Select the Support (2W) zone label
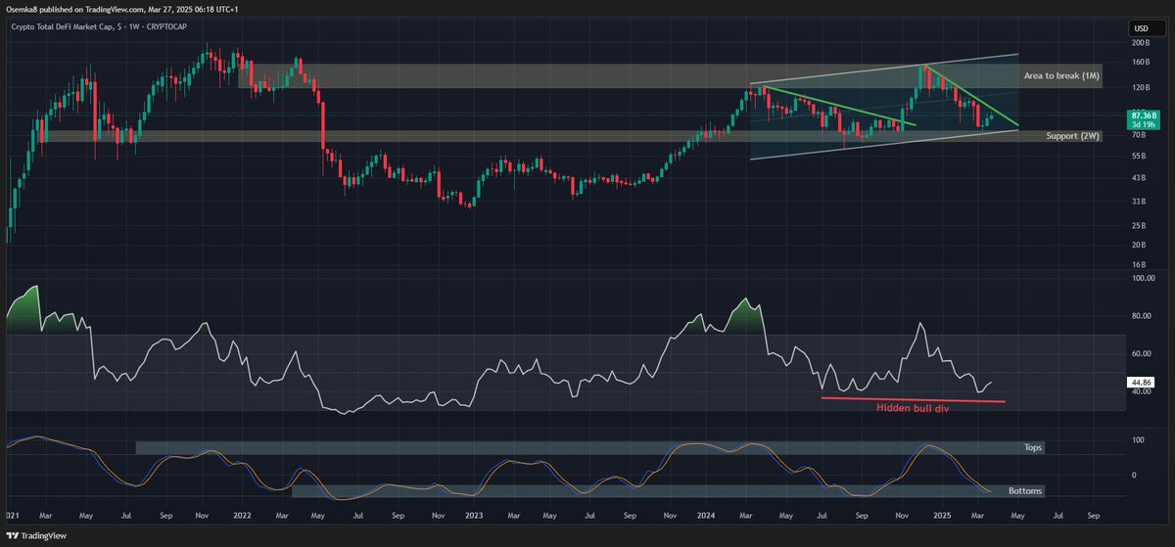Screen dimensions: 1175x547 click(1074, 136)
